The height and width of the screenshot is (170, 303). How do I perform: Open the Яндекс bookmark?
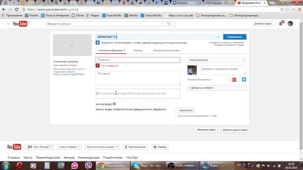pos(93,16)
